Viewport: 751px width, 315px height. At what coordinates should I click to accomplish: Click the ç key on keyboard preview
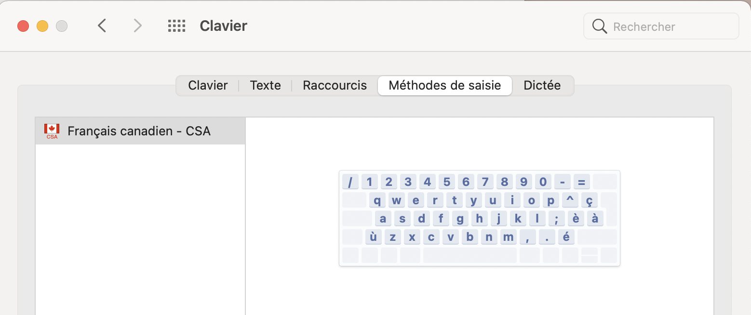pyautogui.click(x=589, y=200)
